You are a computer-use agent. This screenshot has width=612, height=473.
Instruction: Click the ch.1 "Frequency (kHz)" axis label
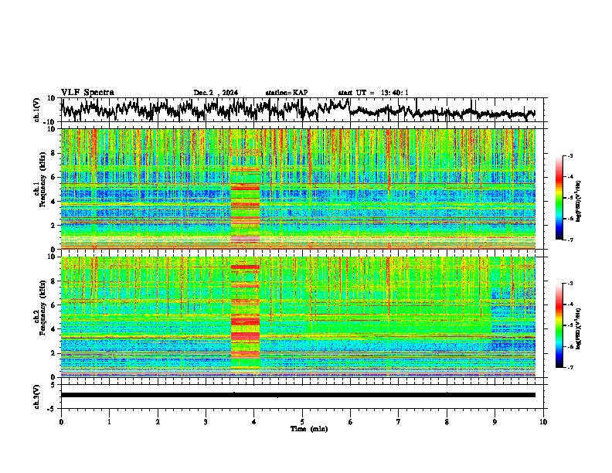click(42, 178)
